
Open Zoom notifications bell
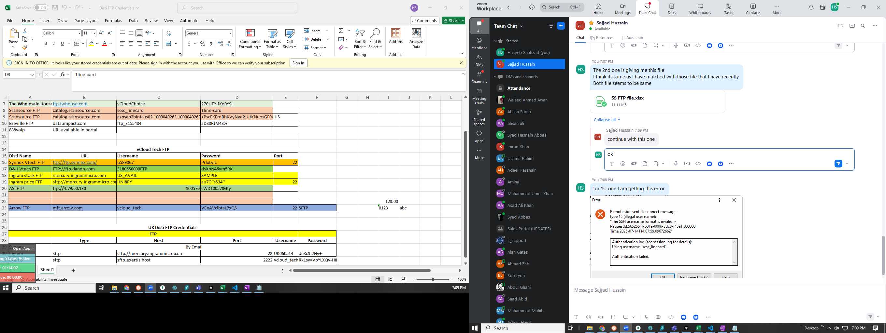(x=811, y=7)
